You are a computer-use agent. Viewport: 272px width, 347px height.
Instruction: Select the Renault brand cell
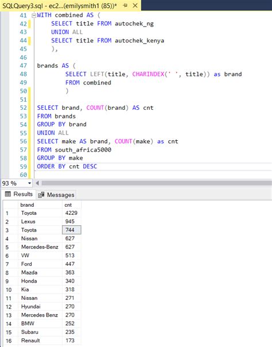[40, 340]
